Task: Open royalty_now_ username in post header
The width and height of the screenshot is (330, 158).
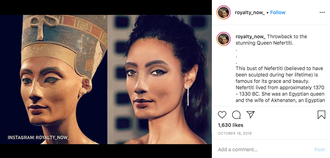Action: [x=250, y=12]
